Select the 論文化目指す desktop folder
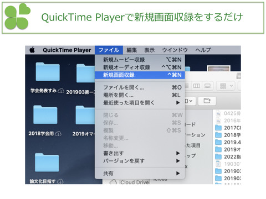Screen dimensions: 266x199 tap(47, 163)
